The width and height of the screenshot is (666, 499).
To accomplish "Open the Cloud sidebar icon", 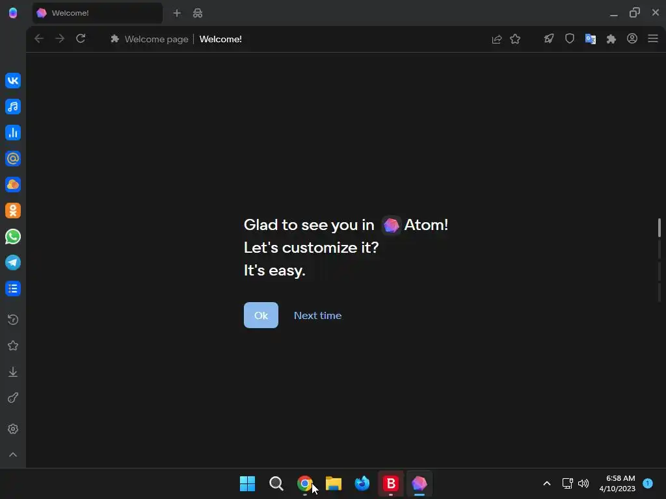I will pos(13,185).
